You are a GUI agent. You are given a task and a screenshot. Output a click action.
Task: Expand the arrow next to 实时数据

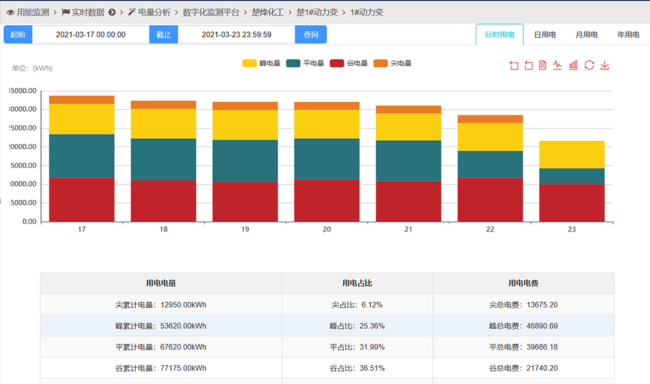tap(112, 12)
